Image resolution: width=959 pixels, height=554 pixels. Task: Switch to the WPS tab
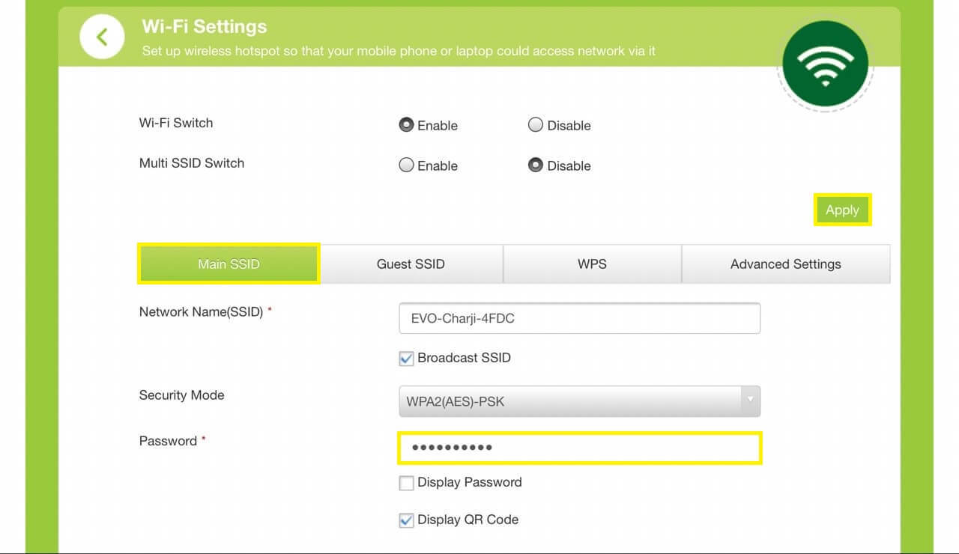[592, 264]
